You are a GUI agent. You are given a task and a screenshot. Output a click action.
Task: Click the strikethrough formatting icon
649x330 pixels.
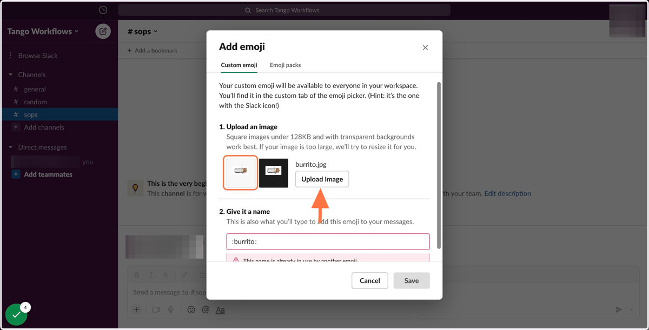(166, 275)
